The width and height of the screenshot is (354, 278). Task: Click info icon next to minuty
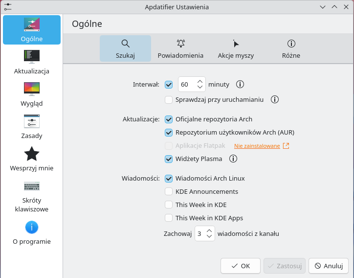click(240, 84)
